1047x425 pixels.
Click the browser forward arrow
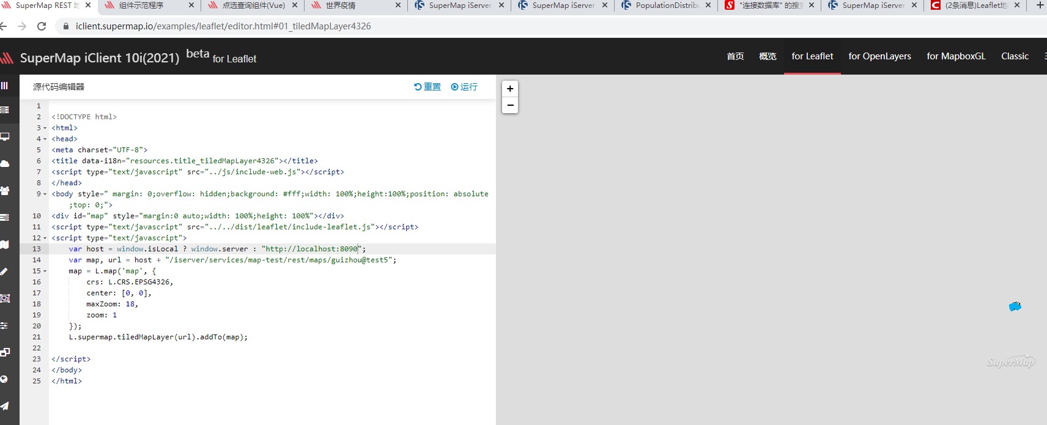click(22, 26)
